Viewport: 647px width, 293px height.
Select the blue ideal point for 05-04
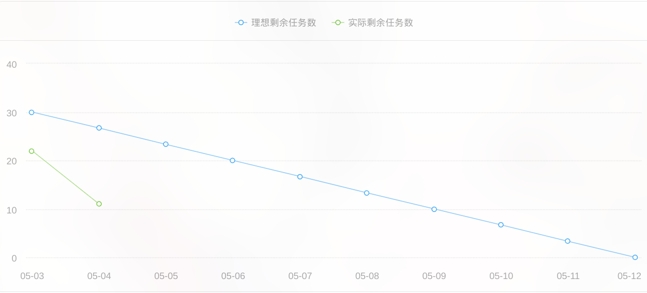99,128
